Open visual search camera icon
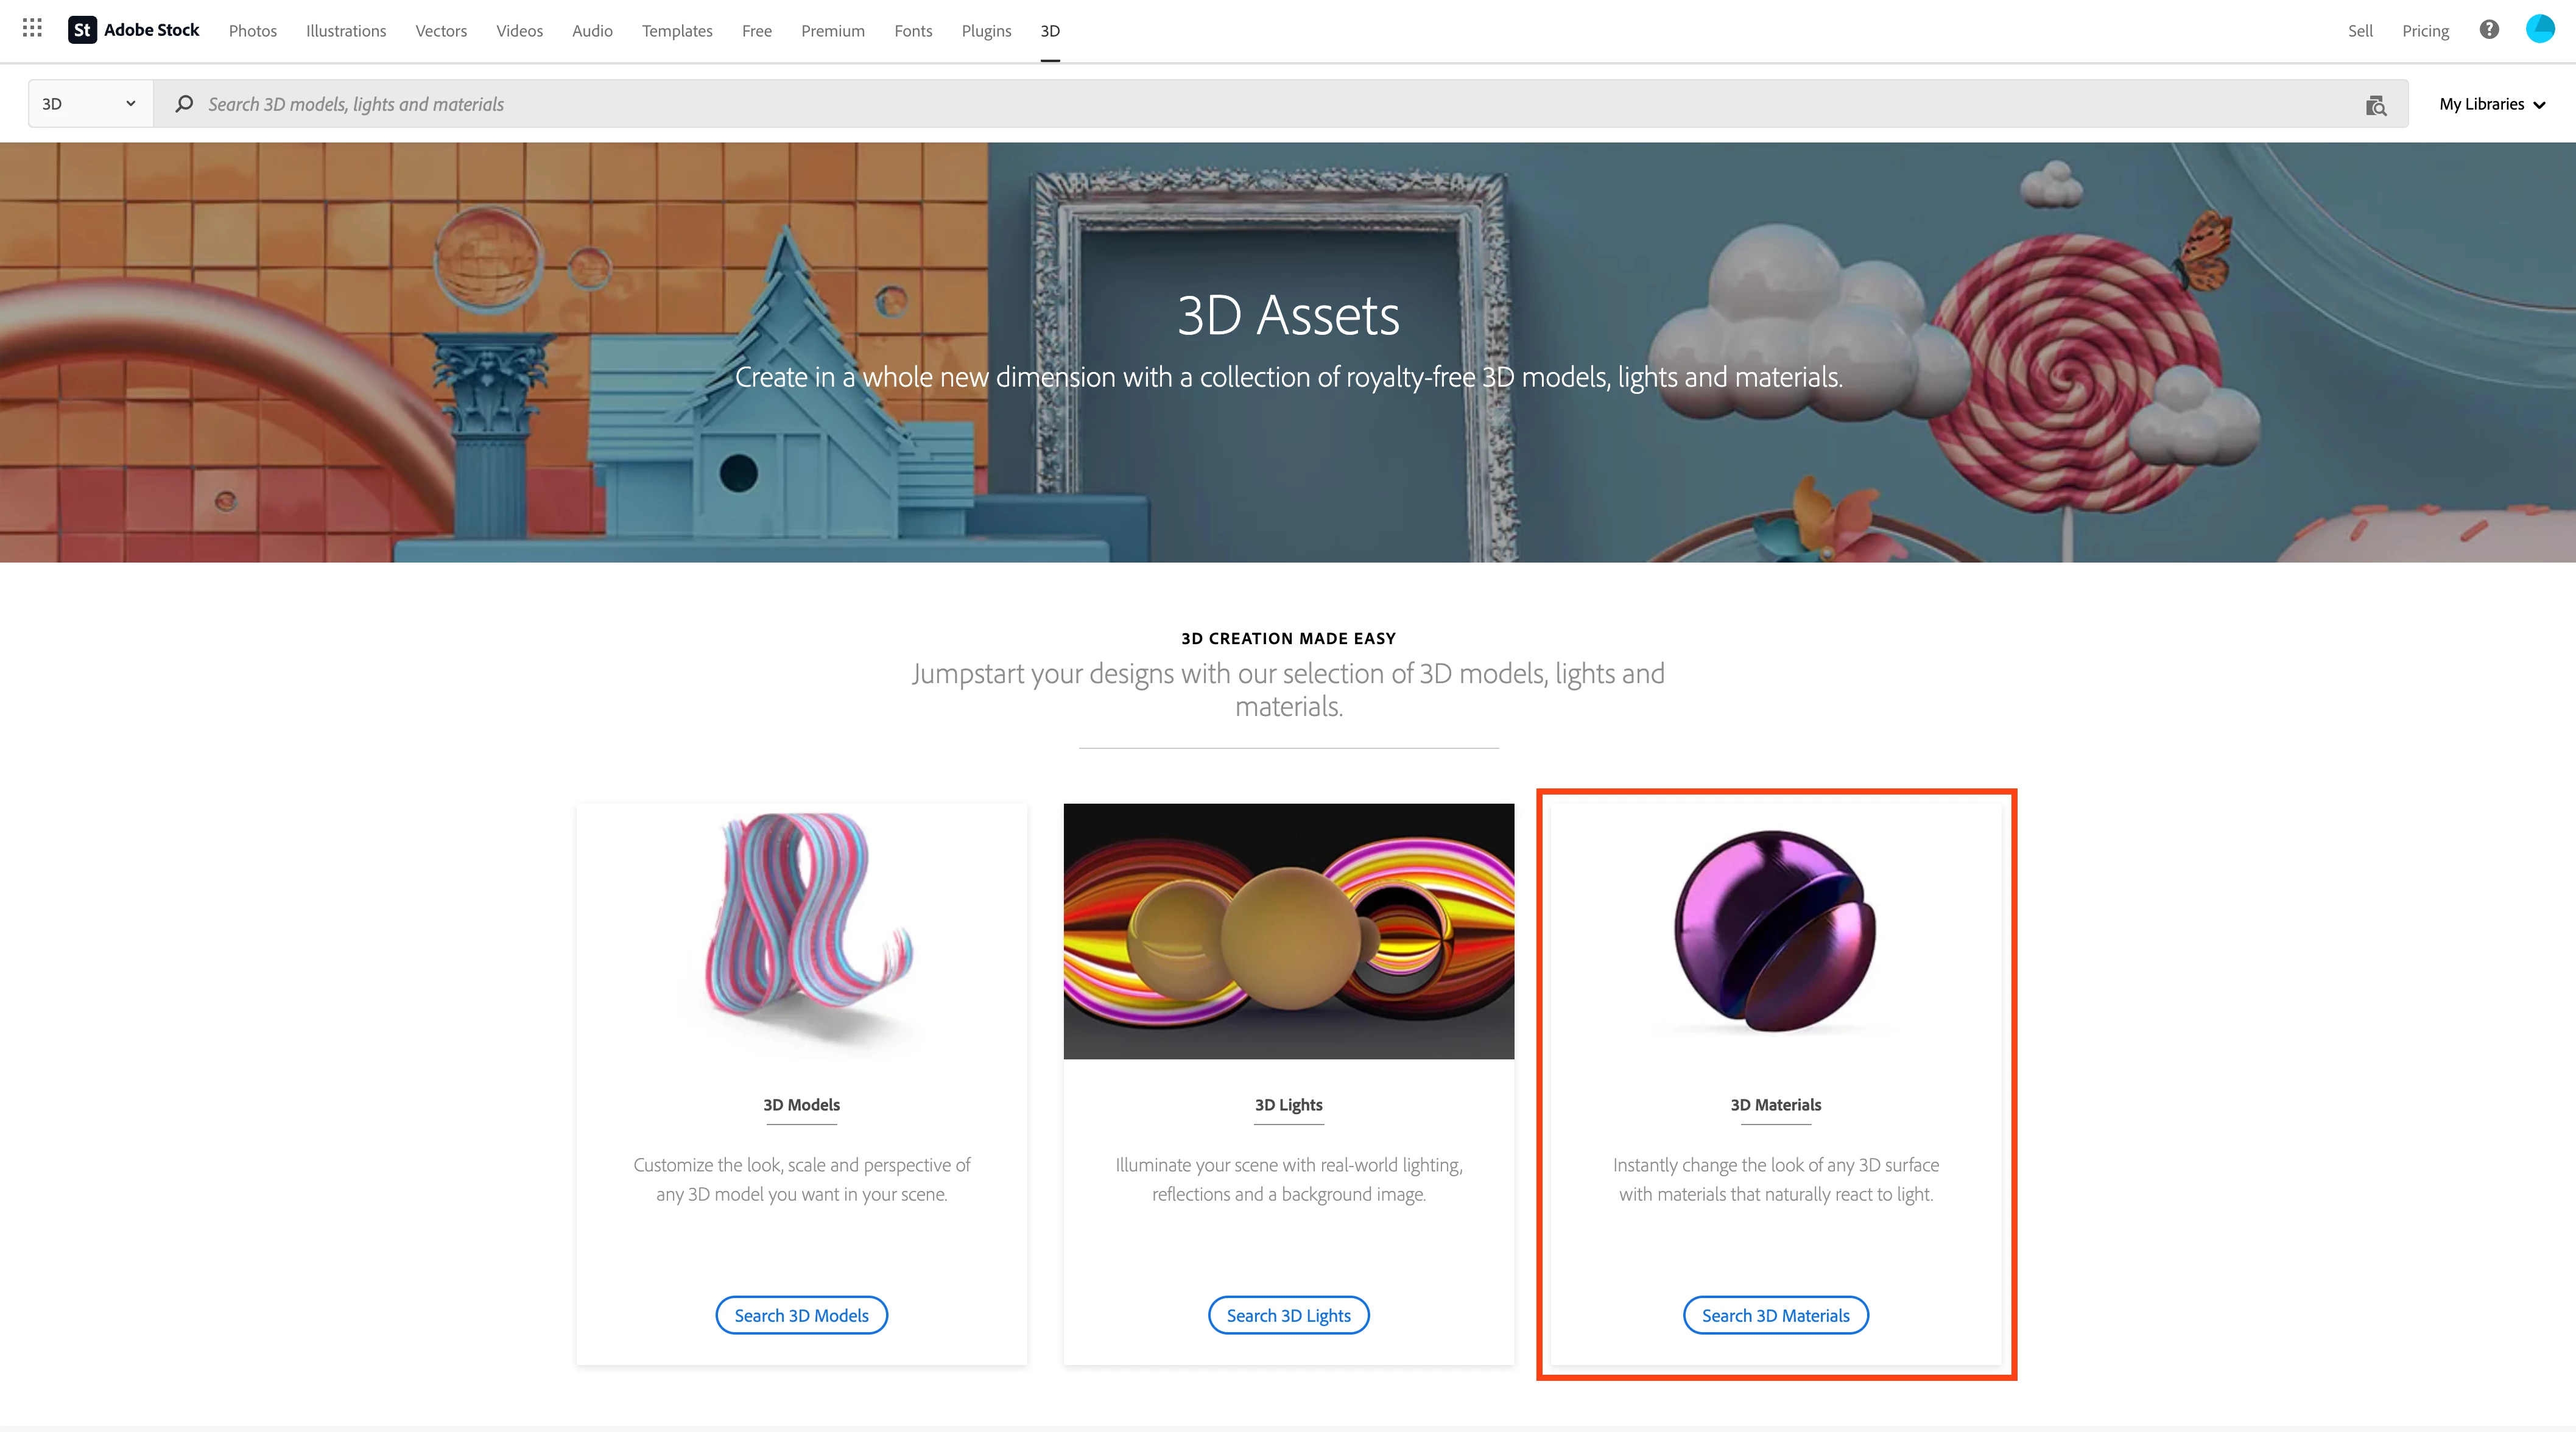This screenshot has width=2576, height=1432. click(2376, 105)
